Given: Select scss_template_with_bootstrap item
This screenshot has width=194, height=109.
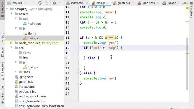Looking at the screenshot, I should tap(39, 106).
